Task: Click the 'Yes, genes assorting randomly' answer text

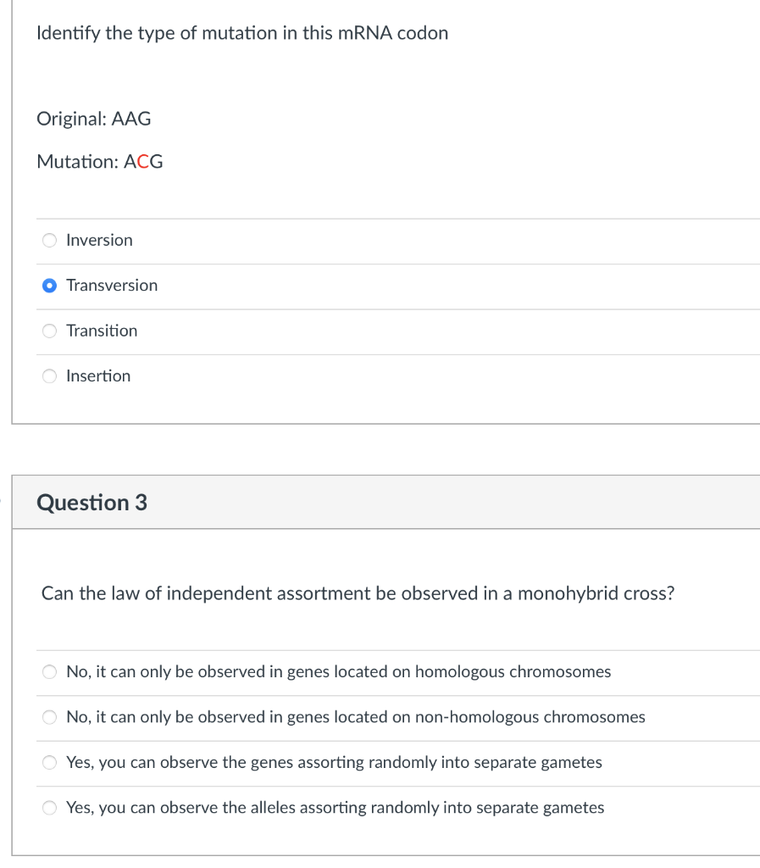Action: [x=334, y=763]
